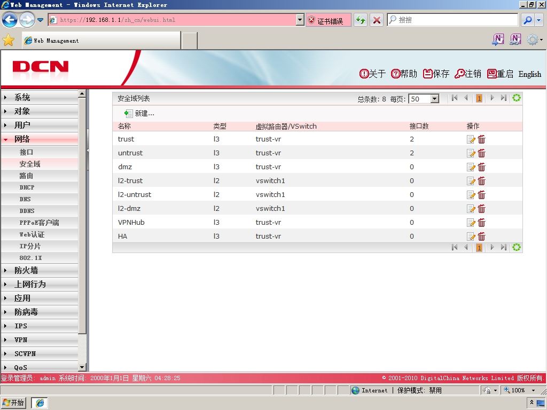The width and height of the screenshot is (547, 410).
Task: Delete the trust zone entry
Action: [482, 139]
